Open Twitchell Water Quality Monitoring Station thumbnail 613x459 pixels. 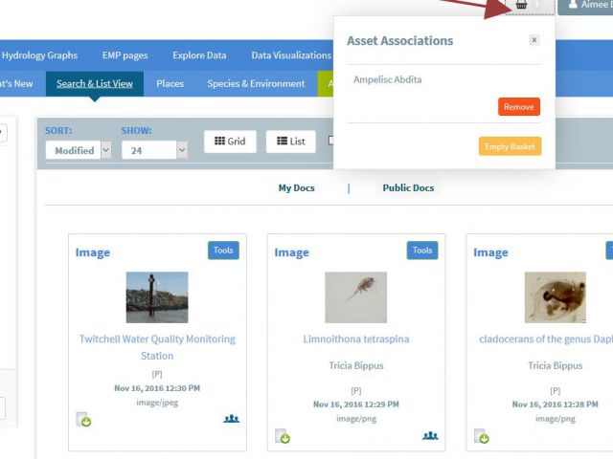tap(157, 297)
